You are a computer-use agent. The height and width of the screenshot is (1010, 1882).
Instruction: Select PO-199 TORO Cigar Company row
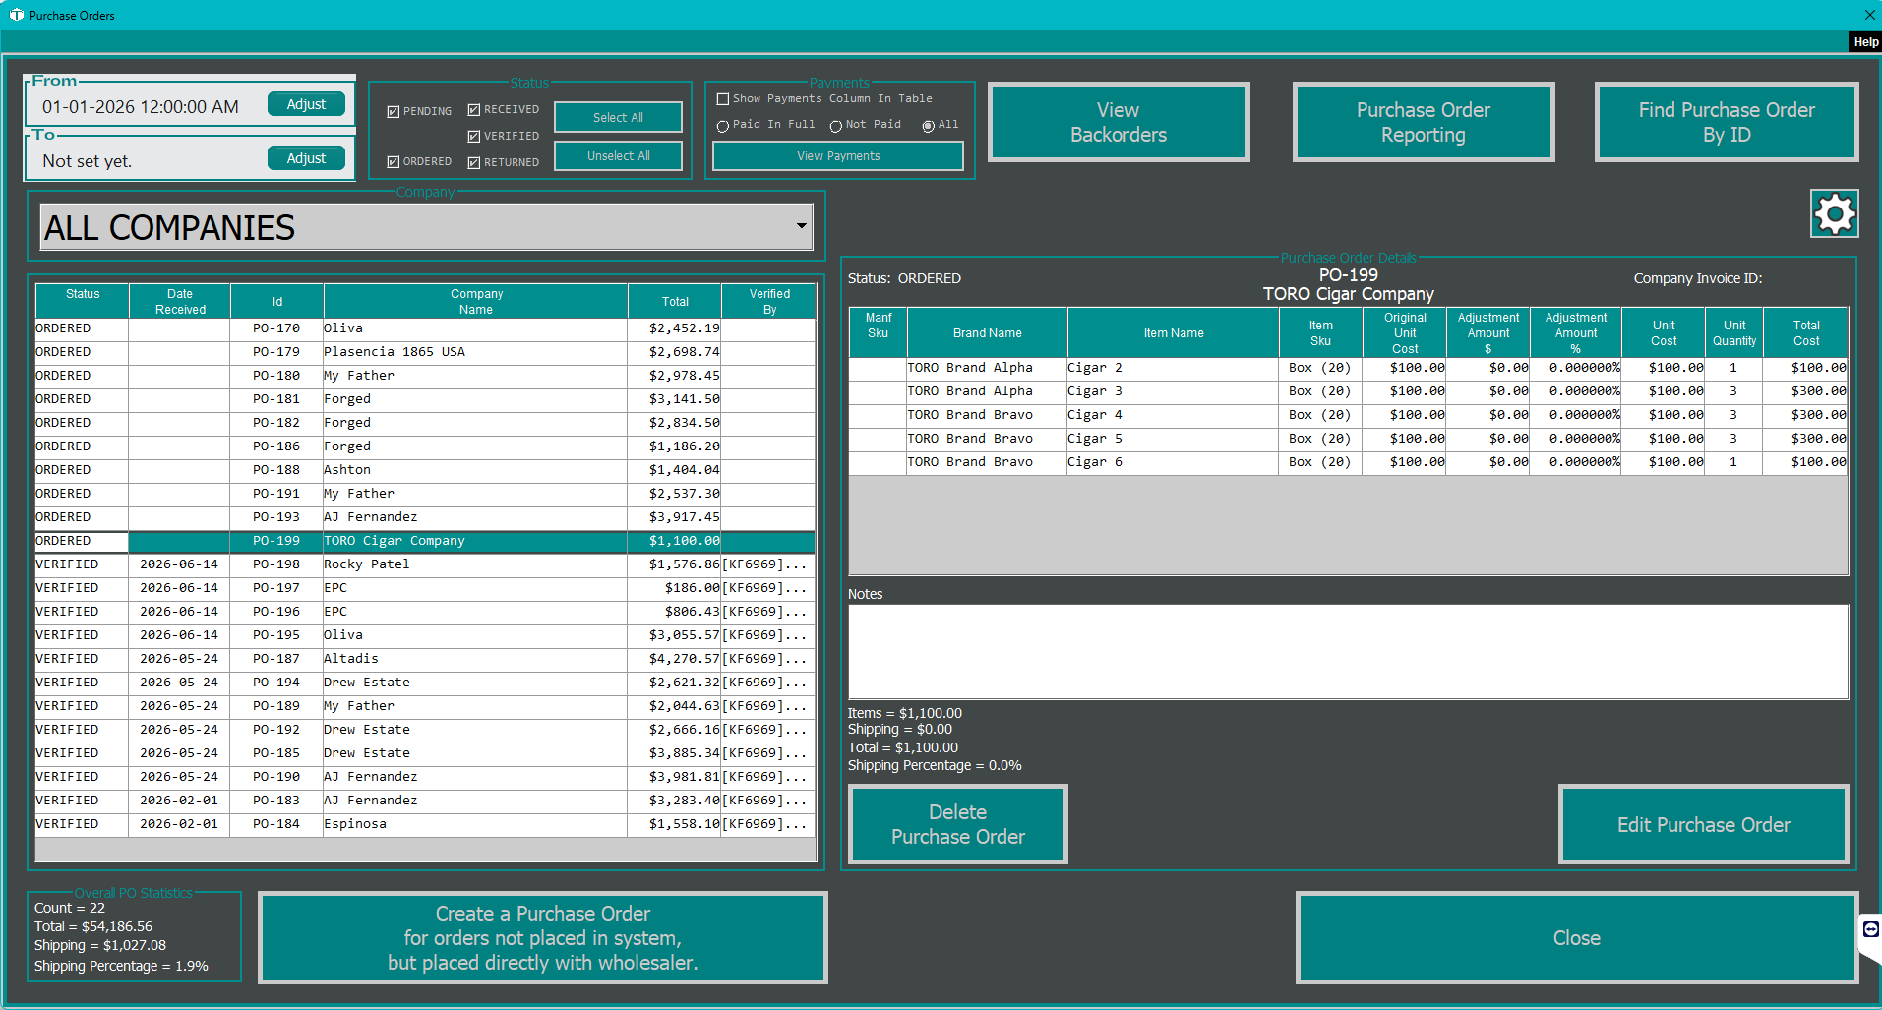tap(425, 541)
